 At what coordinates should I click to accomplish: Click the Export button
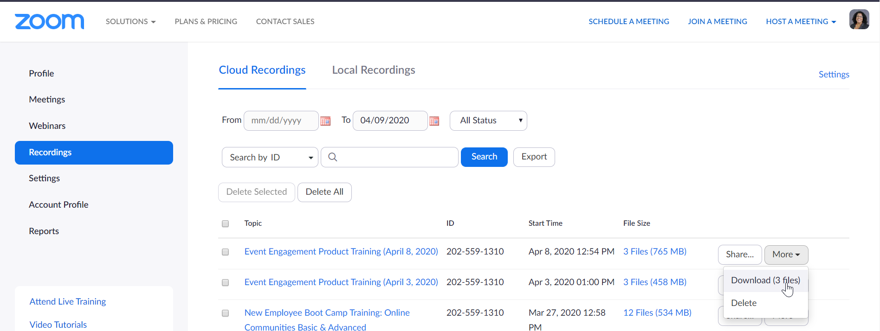point(534,157)
